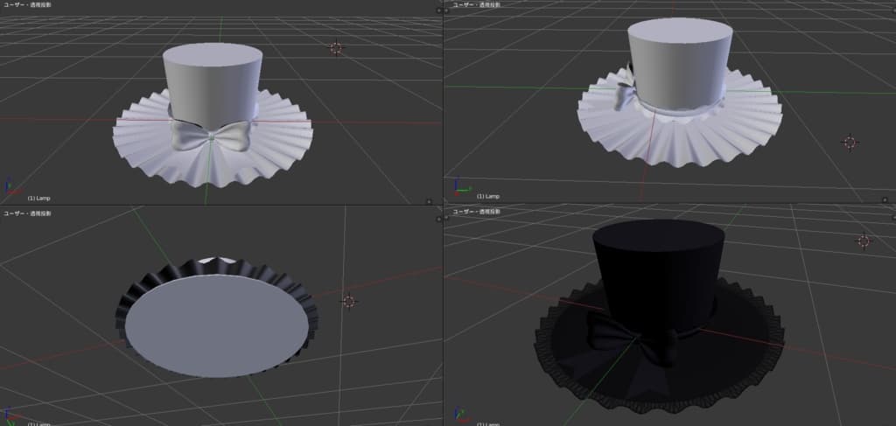The image size is (896, 426).
Task: Click the 3D cursor in bottom-right viewport
Action: [x=864, y=241]
